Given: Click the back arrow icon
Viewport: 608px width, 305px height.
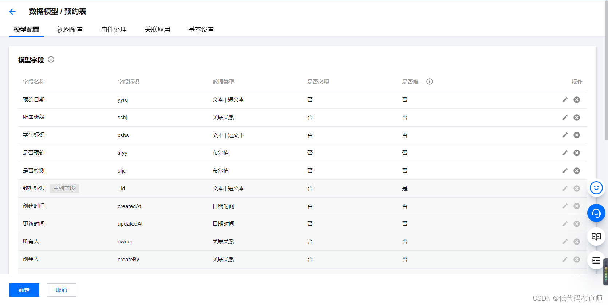Looking at the screenshot, I should [12, 12].
